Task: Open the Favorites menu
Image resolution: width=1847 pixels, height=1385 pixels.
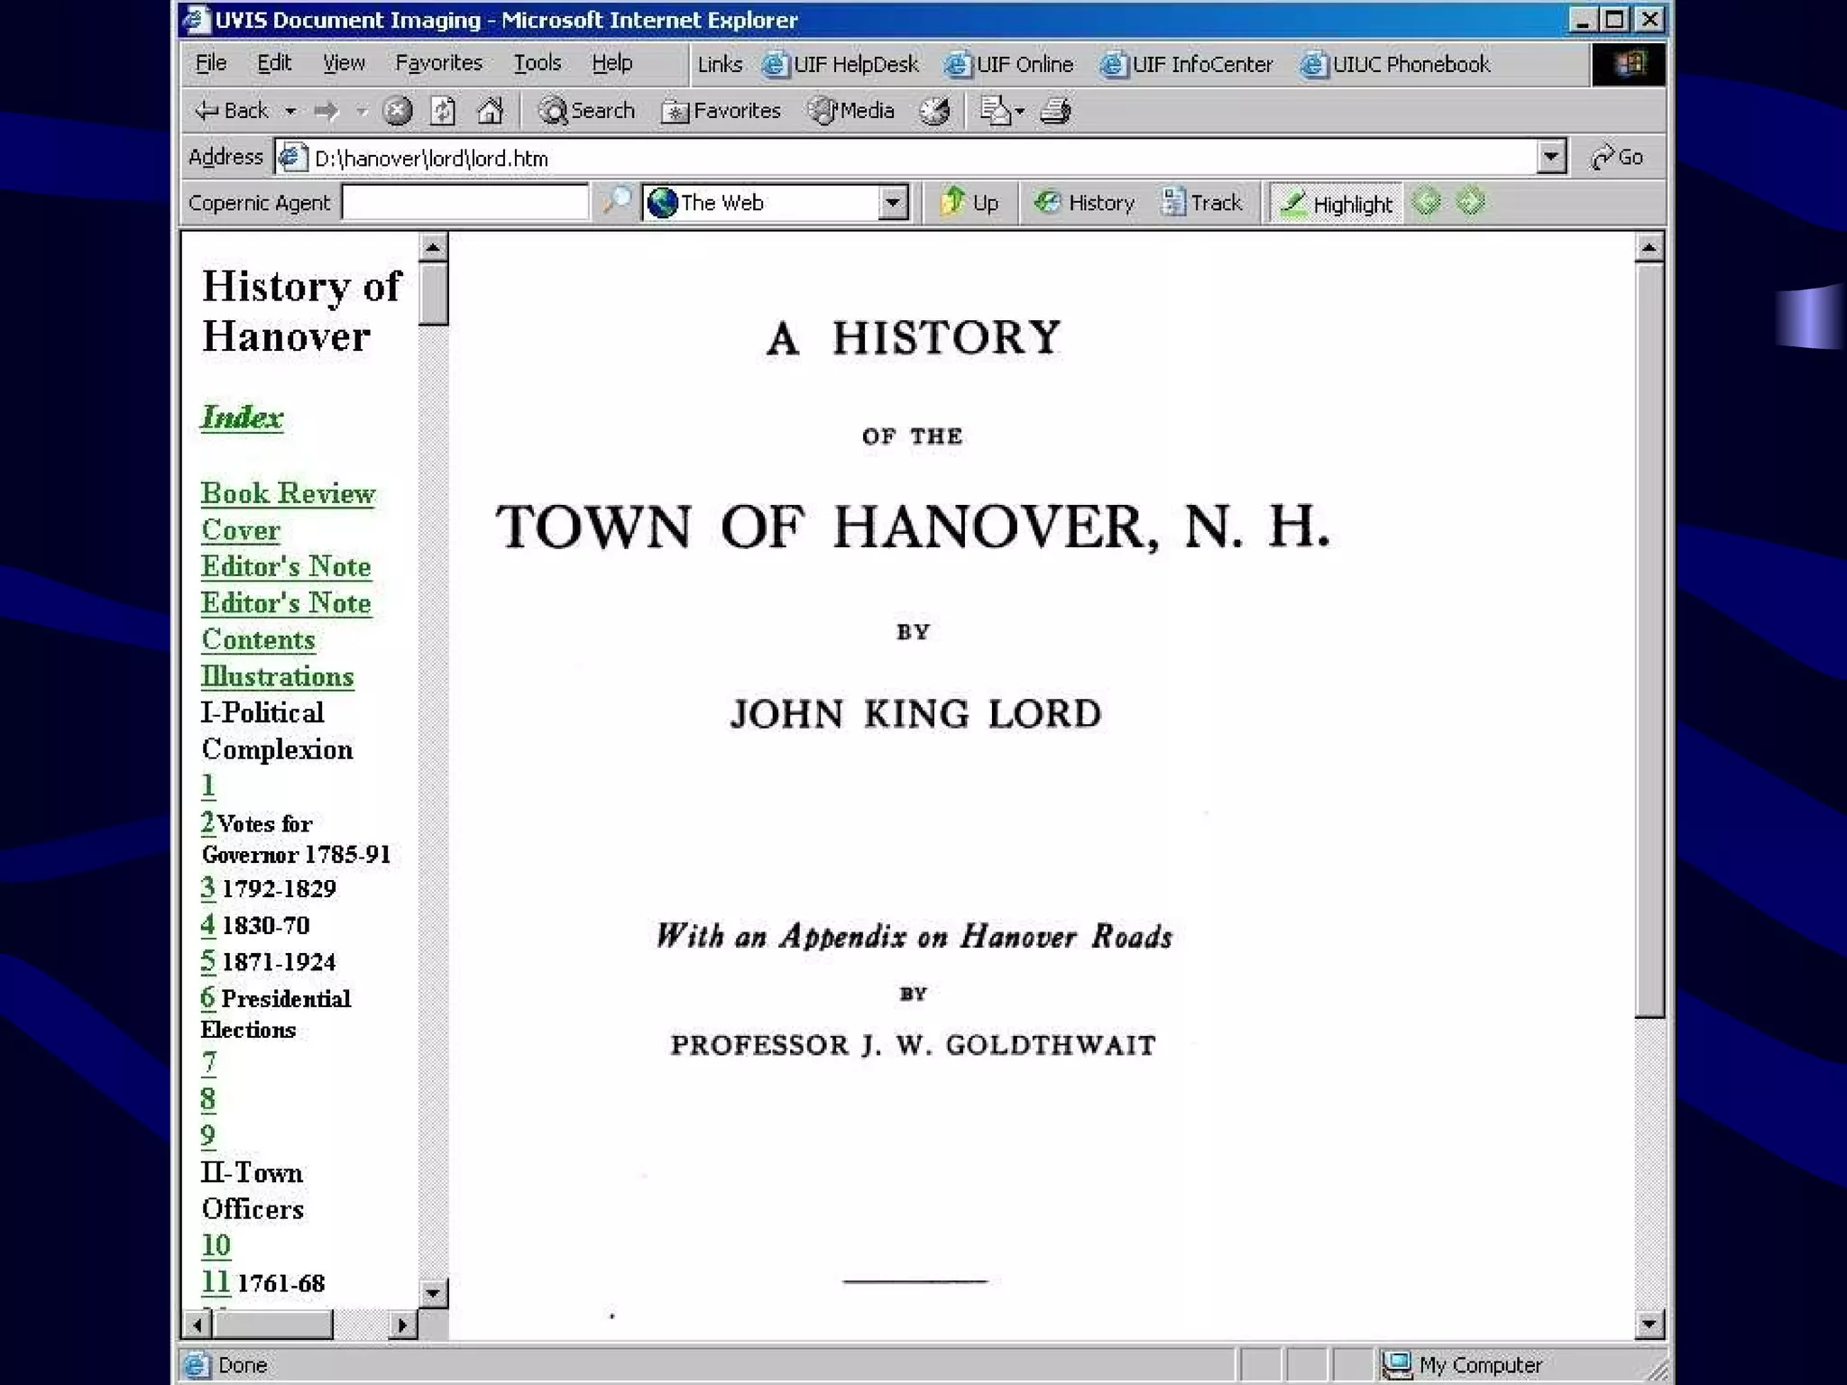Action: (438, 63)
